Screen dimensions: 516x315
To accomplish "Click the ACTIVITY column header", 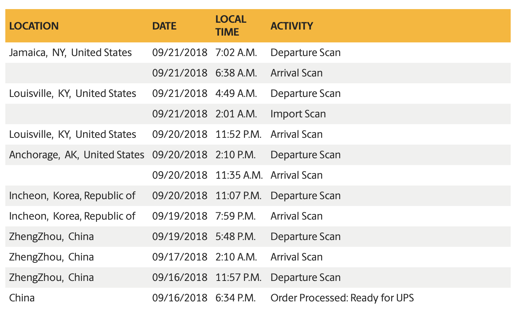I will tap(291, 26).
